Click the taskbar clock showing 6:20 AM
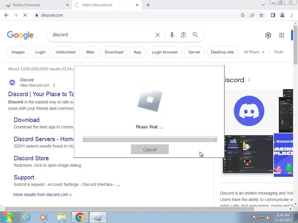 coord(283,217)
